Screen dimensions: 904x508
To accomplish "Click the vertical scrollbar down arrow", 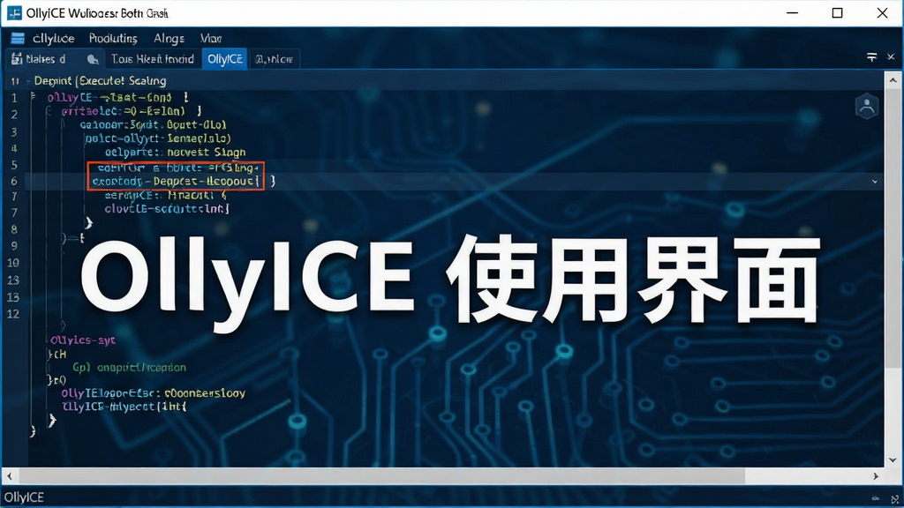I will tap(893, 459).
